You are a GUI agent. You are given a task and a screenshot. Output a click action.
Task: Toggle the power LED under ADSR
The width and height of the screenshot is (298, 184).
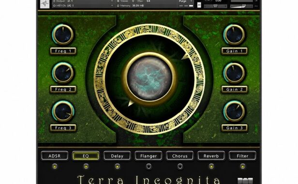click(55, 167)
